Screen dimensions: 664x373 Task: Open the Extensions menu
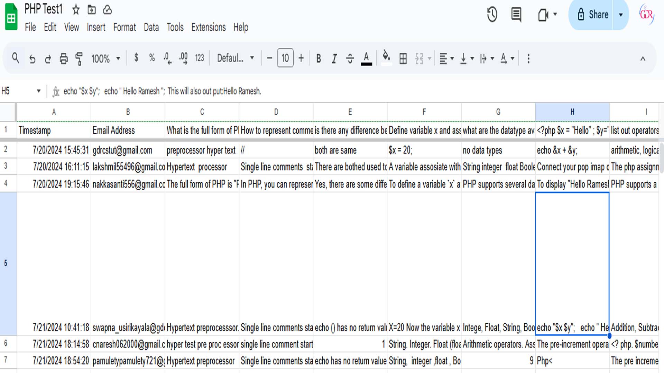[x=208, y=27]
